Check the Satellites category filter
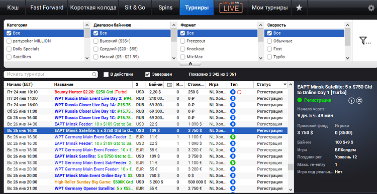The width and height of the screenshot is (377, 194). pos(9,57)
